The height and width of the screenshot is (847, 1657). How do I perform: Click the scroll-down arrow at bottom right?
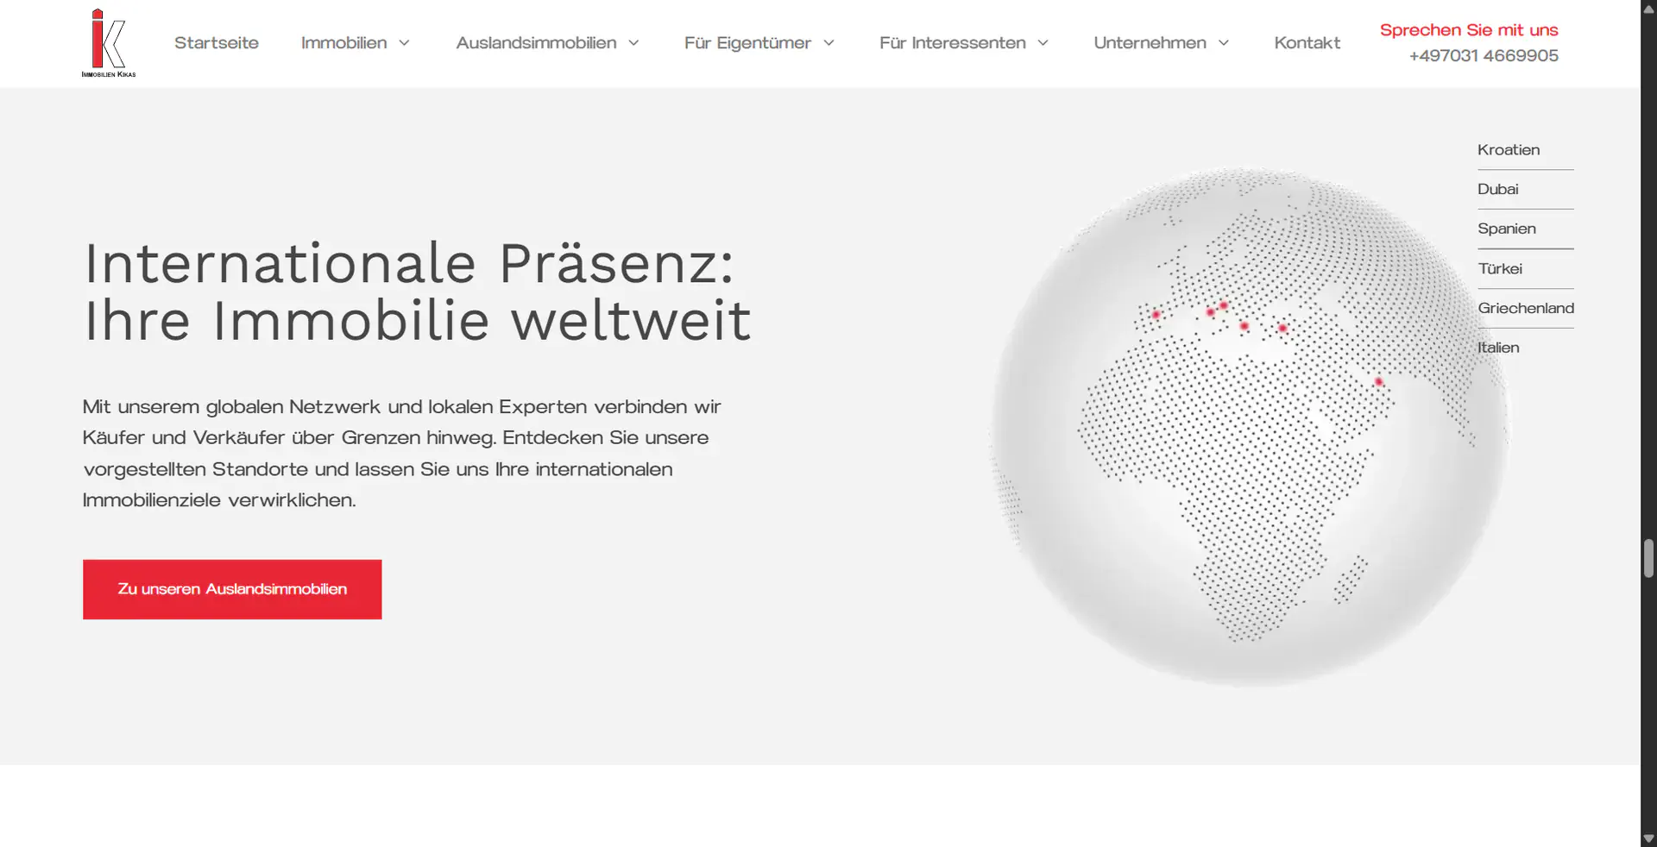(x=1647, y=838)
